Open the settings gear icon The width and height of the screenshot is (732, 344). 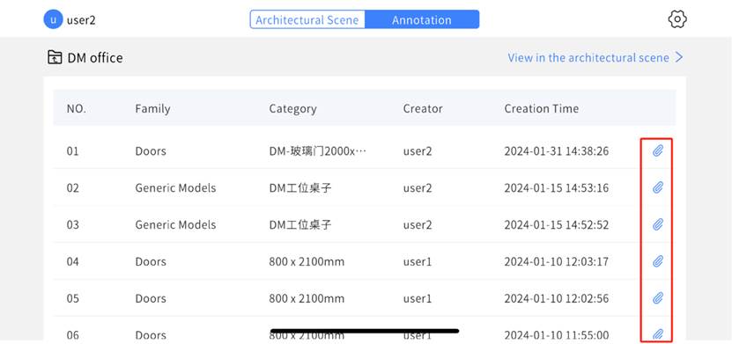(677, 19)
